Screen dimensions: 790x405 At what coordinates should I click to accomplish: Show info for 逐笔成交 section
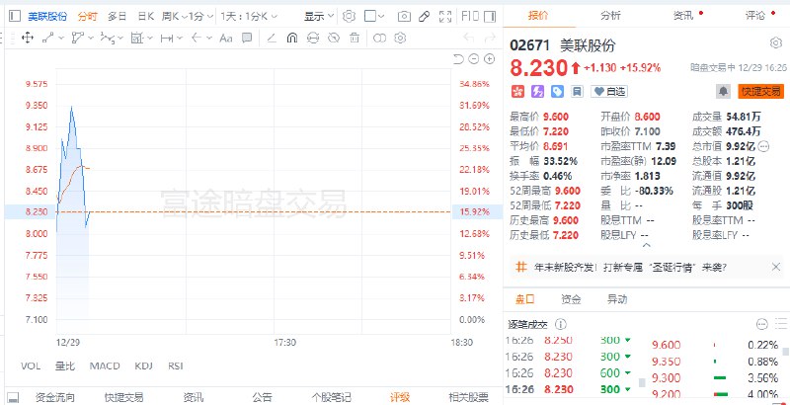point(560,324)
